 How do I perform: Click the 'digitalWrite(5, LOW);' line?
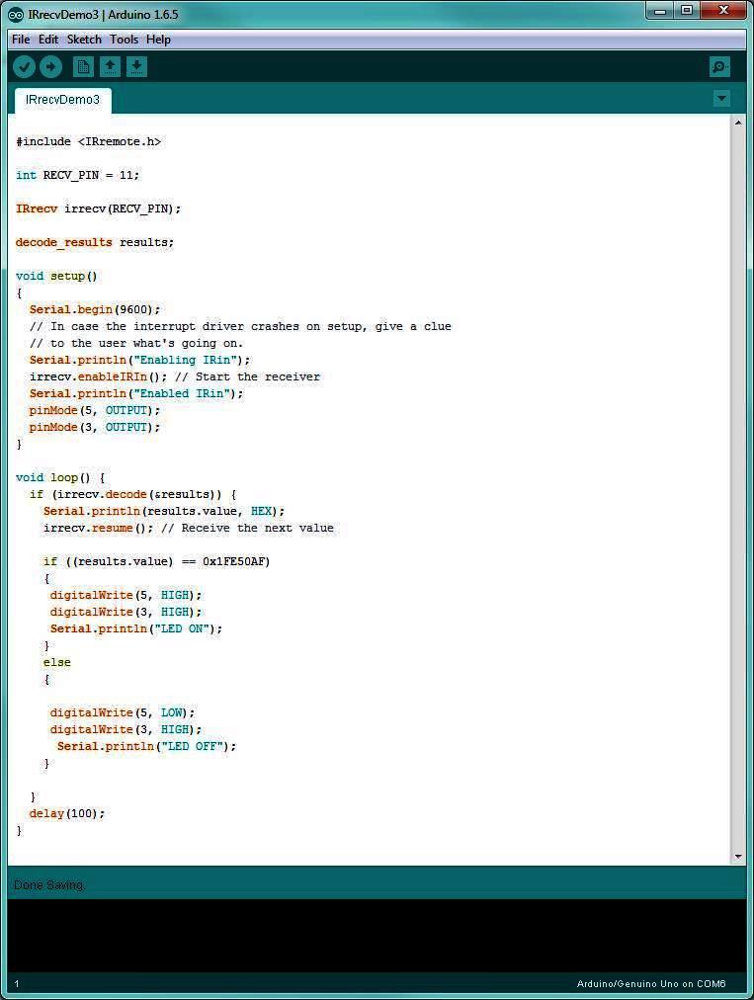[x=123, y=713]
